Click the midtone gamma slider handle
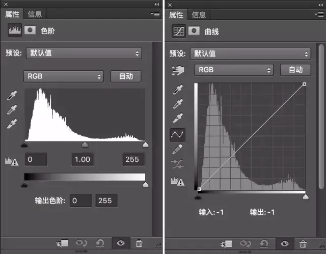The width and height of the screenshot is (326, 254). click(x=85, y=145)
